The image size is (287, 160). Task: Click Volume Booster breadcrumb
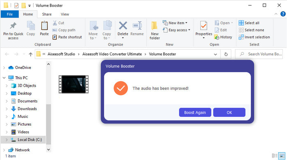pos(162,54)
